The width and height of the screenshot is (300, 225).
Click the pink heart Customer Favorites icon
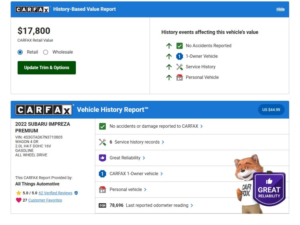[18, 200]
